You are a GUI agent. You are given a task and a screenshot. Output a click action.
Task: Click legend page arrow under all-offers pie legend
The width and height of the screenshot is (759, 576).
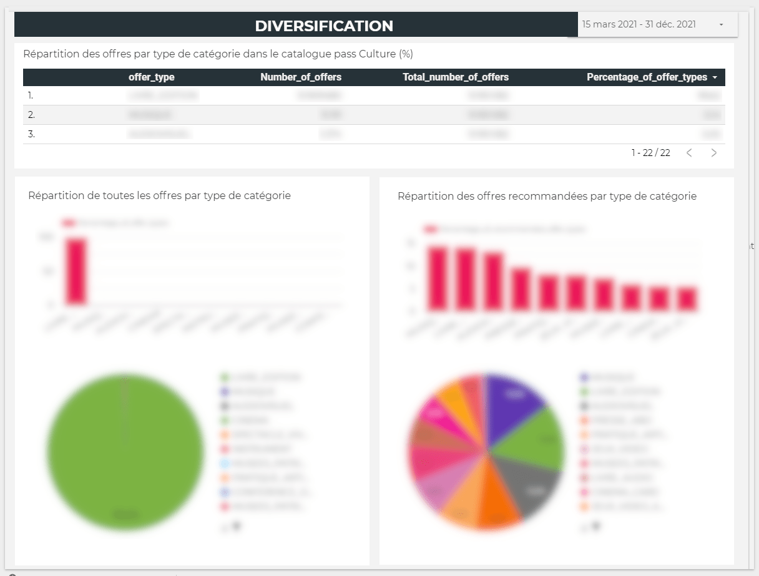[x=237, y=527]
